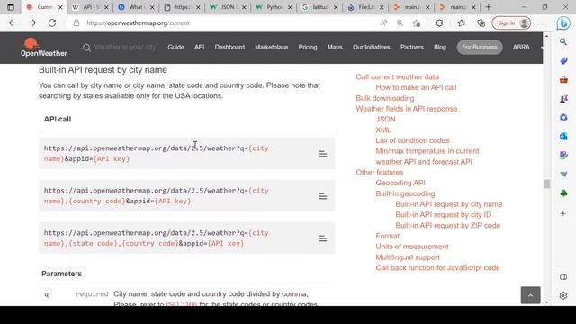The width and height of the screenshot is (576, 324).
Task: Open the Bing chat sidebar icon
Action: pos(562,23)
